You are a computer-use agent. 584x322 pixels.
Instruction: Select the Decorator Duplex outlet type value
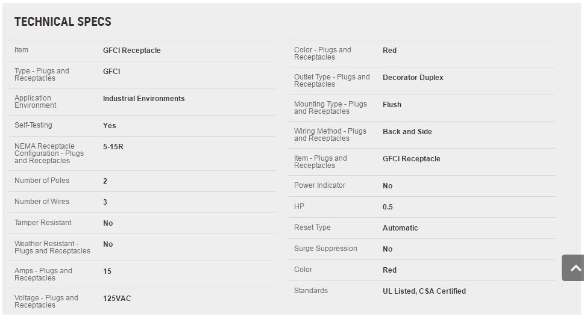point(413,77)
